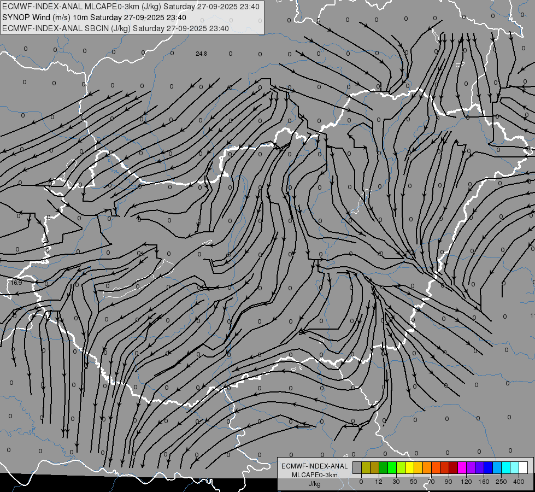Click the legend scale label 120

click(466, 482)
